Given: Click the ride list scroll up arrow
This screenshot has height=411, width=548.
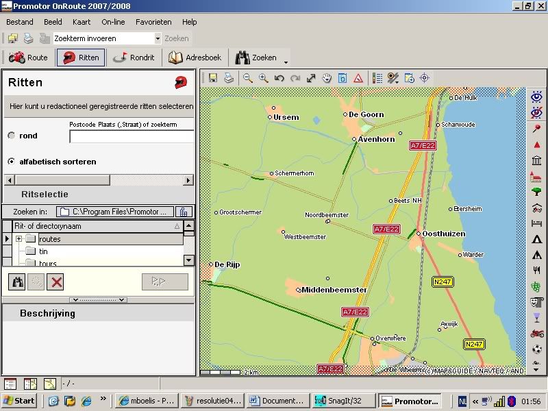Looking at the screenshot, I should click(189, 225).
